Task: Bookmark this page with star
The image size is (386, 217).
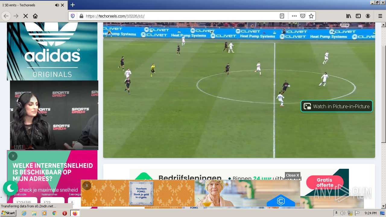Action: [311, 16]
